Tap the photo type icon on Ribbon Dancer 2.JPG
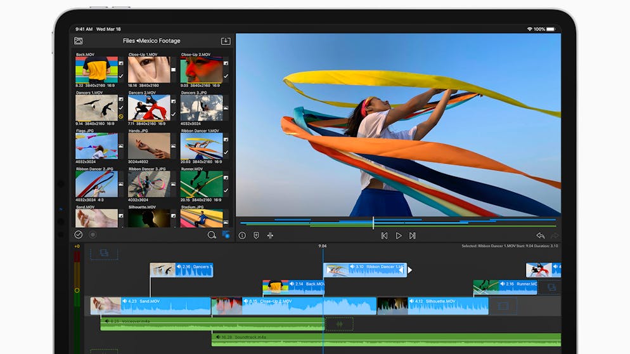 tap(121, 184)
